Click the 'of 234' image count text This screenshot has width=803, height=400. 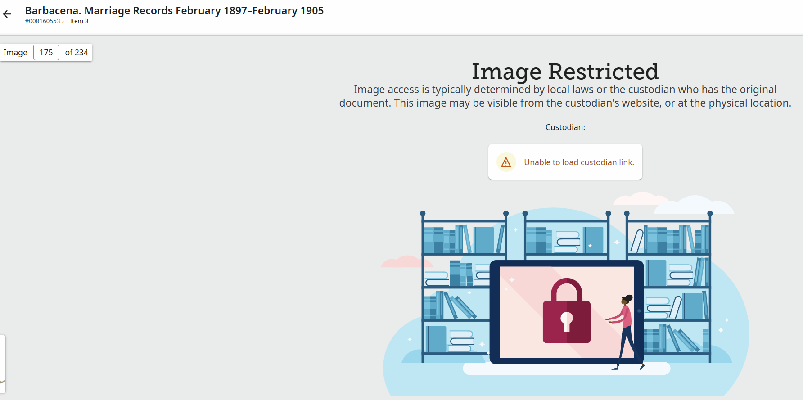tap(77, 53)
